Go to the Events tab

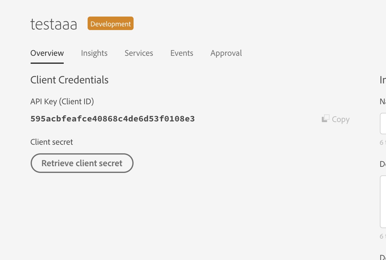click(182, 53)
